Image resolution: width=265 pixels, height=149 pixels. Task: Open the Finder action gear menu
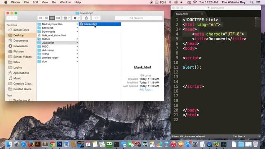76,18
